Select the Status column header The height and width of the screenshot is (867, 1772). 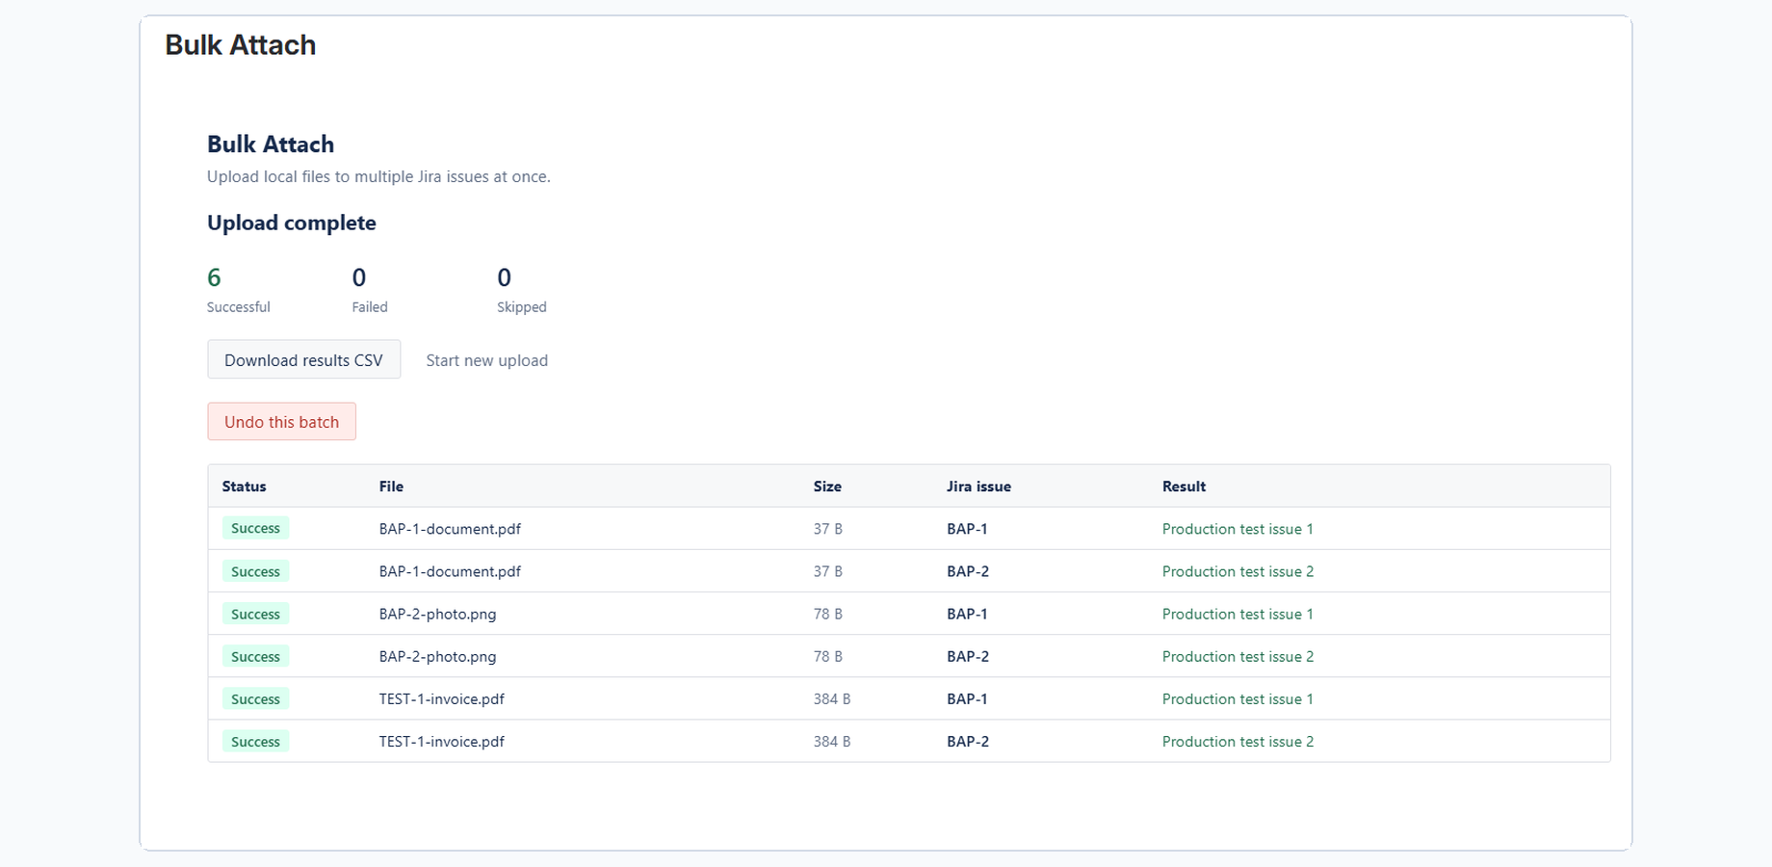tap(244, 486)
